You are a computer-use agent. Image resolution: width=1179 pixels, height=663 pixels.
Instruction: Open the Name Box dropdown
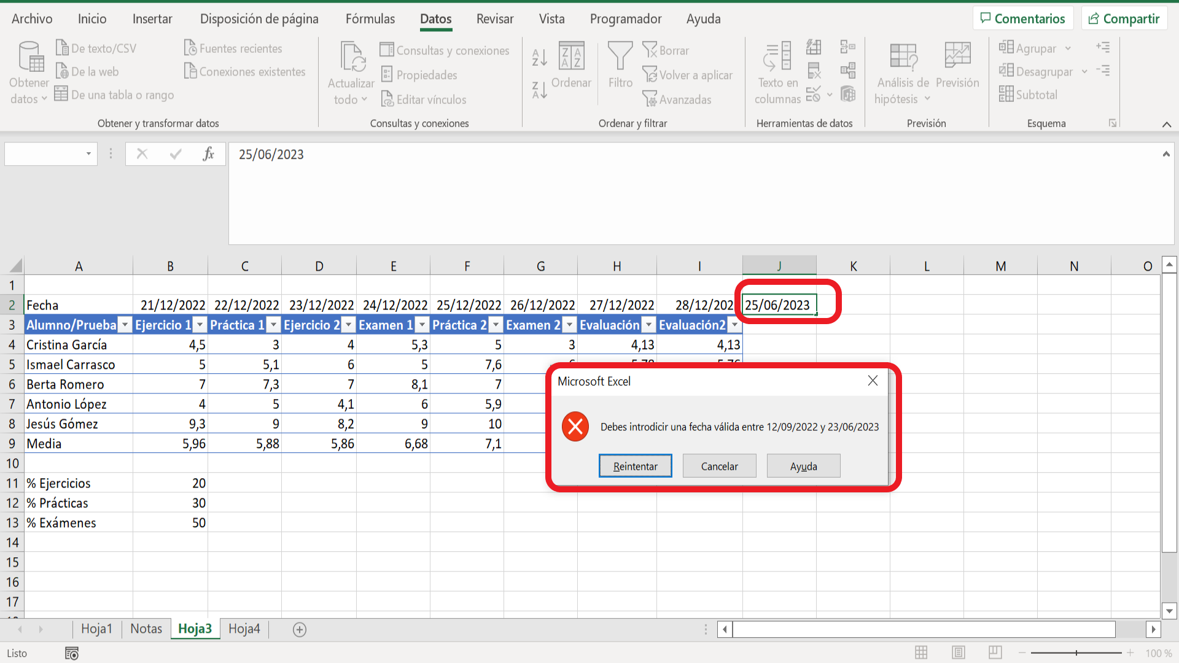pyautogui.click(x=88, y=153)
